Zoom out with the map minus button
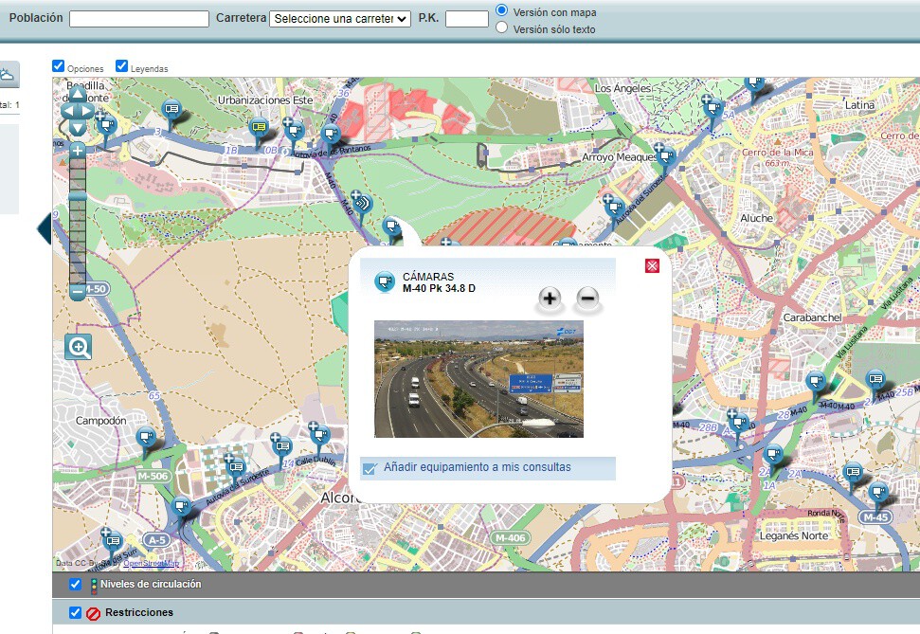 [78, 291]
